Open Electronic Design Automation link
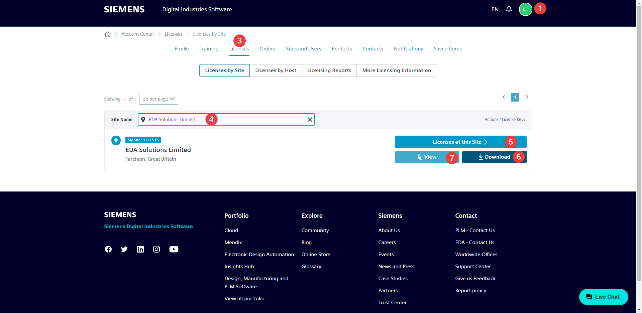The width and height of the screenshot is (642, 313). point(259,255)
